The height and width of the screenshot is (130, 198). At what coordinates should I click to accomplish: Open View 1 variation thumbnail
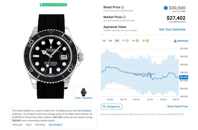(x=84, y=94)
